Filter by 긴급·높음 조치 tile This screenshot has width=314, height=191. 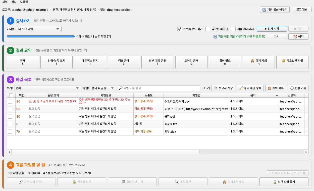point(57,62)
